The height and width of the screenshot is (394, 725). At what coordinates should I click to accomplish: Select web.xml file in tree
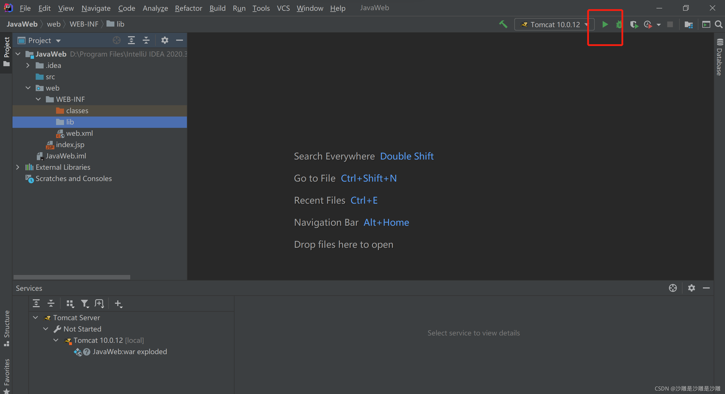[x=79, y=133]
